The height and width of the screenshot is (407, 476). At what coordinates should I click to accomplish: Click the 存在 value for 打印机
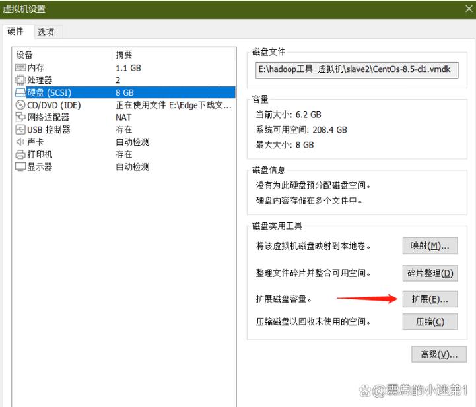[124, 154]
